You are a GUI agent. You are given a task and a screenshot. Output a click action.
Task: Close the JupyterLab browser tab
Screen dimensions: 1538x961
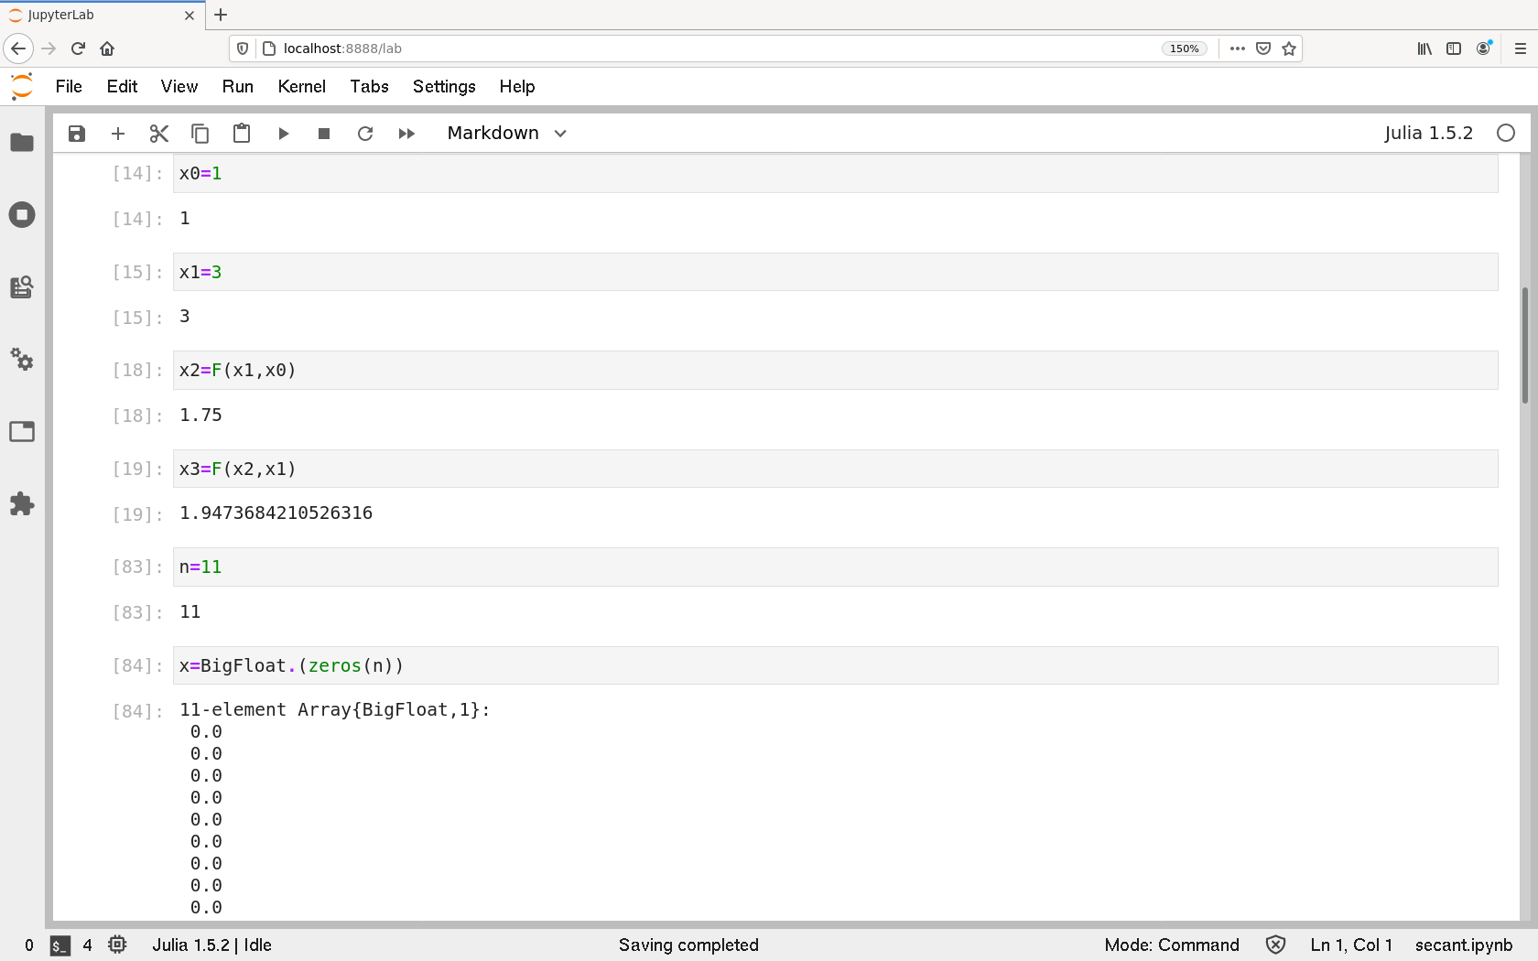click(x=190, y=15)
